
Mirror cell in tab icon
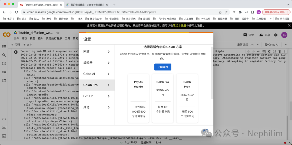point(274,51)
